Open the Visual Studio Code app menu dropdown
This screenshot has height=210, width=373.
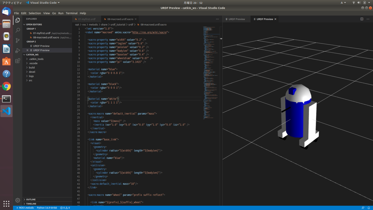point(43,2)
